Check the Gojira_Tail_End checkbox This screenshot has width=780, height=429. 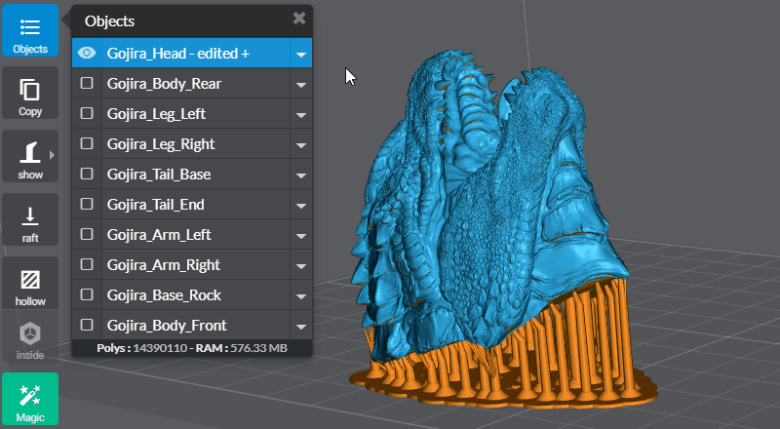point(87,204)
